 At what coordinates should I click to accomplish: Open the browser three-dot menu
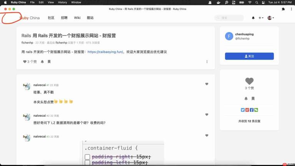point(292,9)
